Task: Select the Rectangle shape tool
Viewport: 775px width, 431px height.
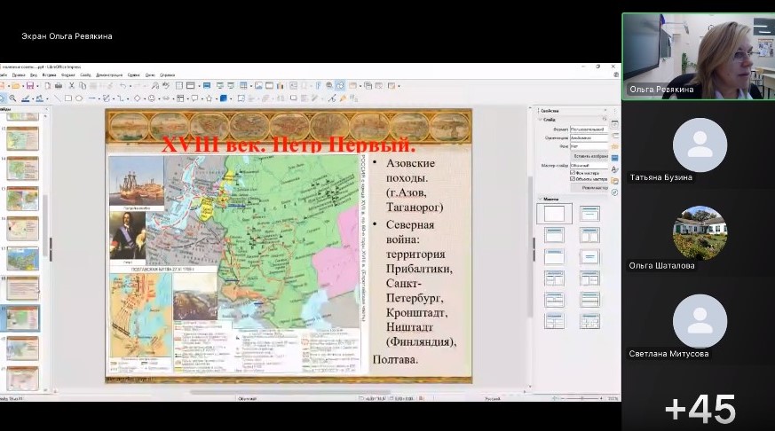Action: 68,98
